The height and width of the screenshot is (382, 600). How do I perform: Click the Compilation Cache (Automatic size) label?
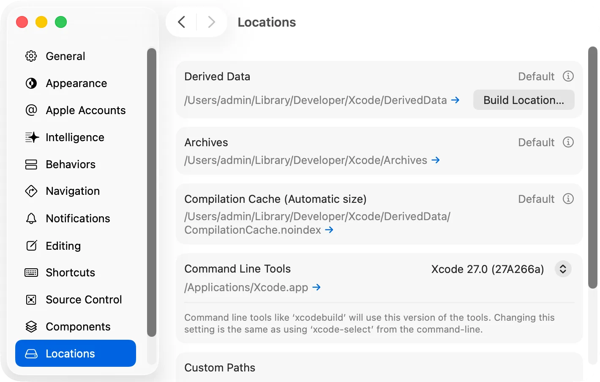(x=275, y=199)
